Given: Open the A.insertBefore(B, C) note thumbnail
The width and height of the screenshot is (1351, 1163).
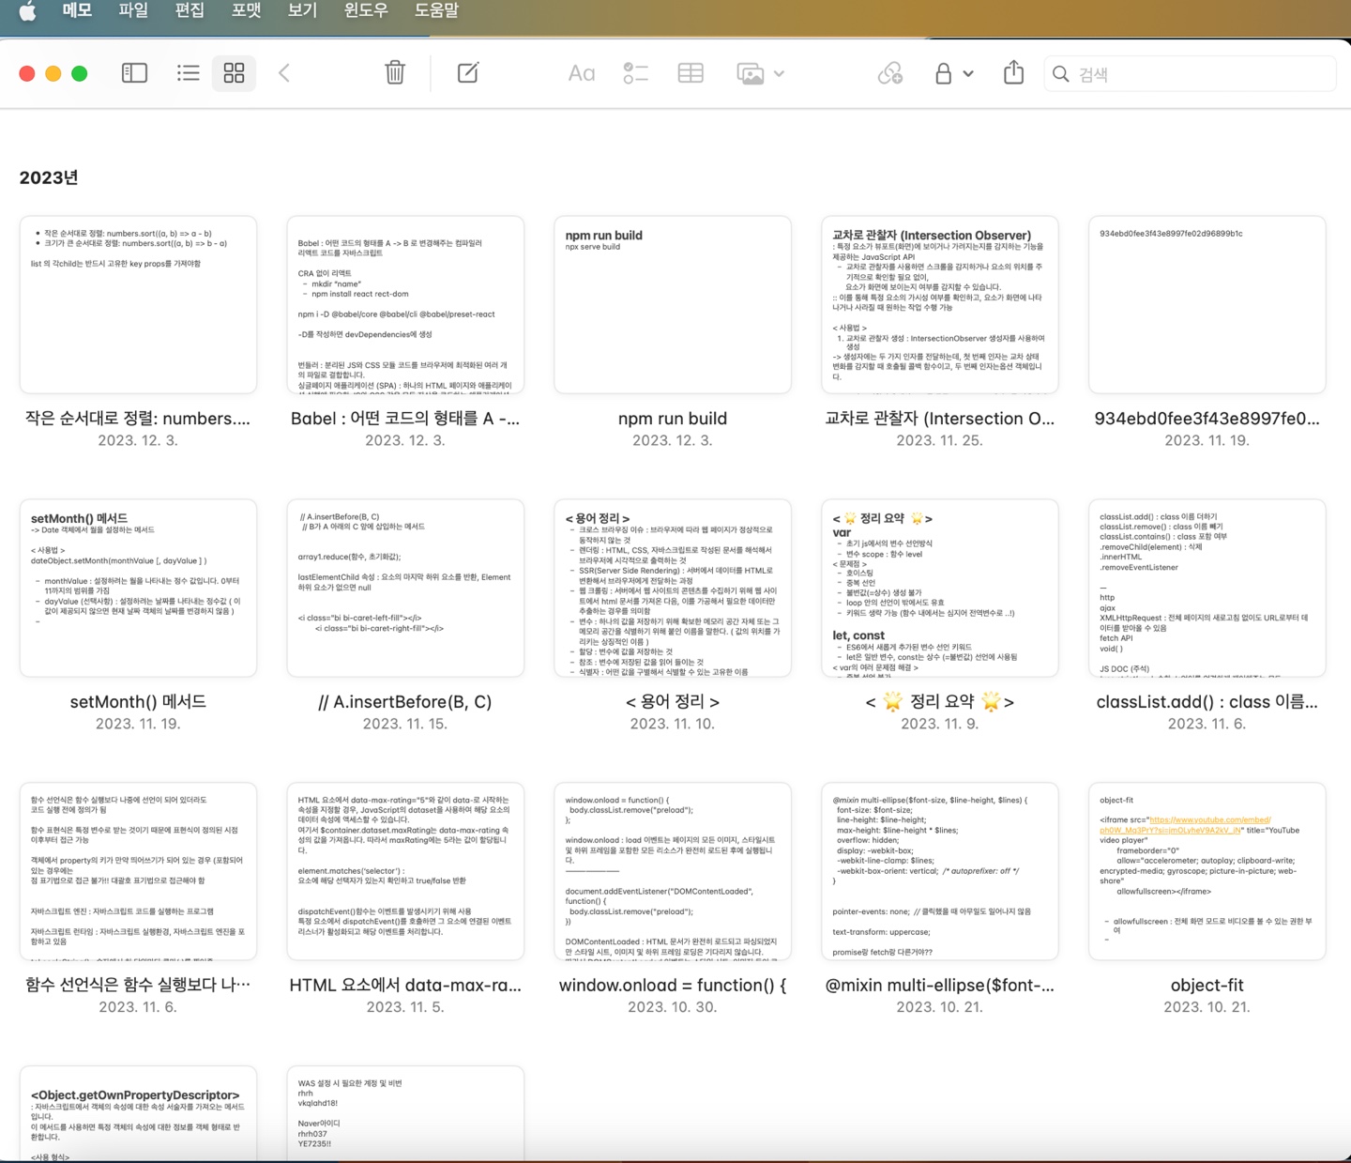Looking at the screenshot, I should click(x=405, y=589).
